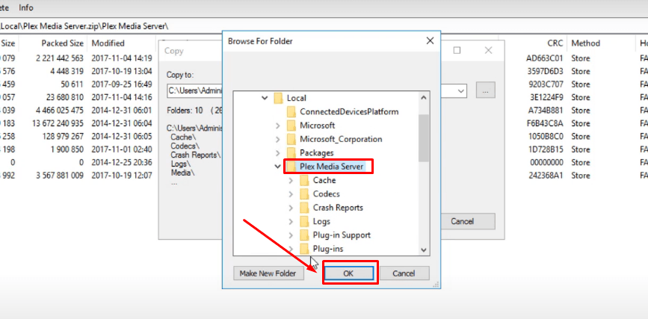This screenshot has width=648, height=319.
Task: Maximize the Copy dialog window
Action: point(457,50)
